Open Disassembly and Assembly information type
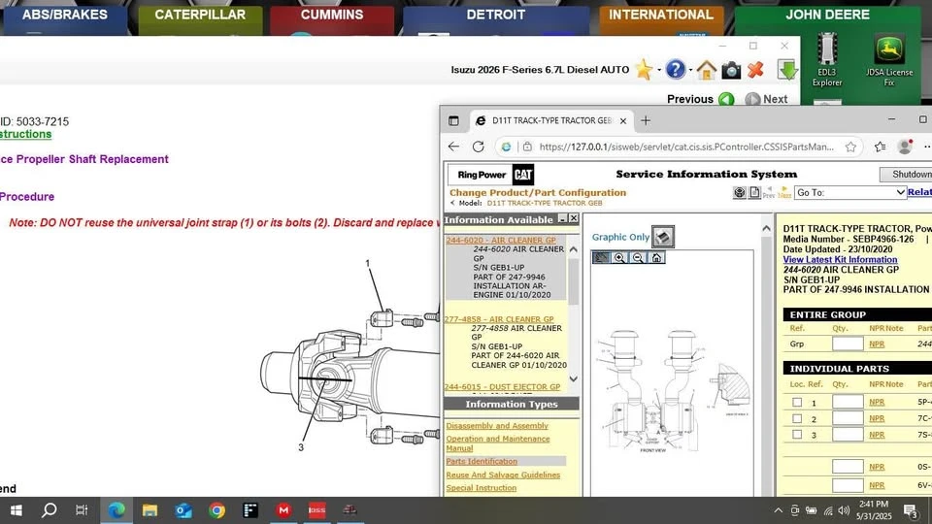The height and width of the screenshot is (524, 932). pos(497,426)
